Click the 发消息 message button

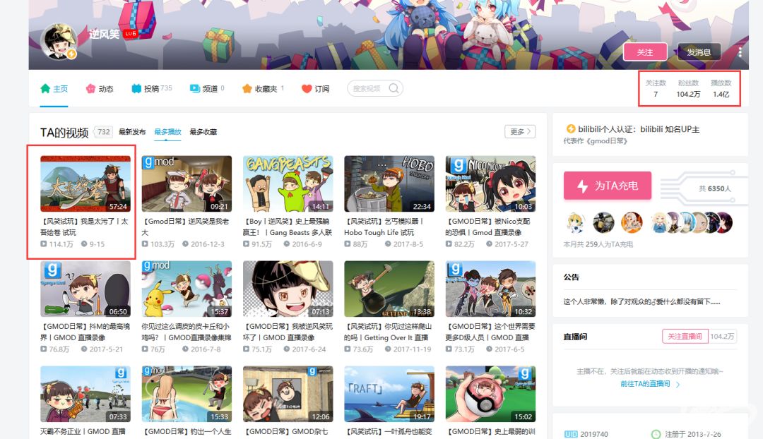(699, 52)
